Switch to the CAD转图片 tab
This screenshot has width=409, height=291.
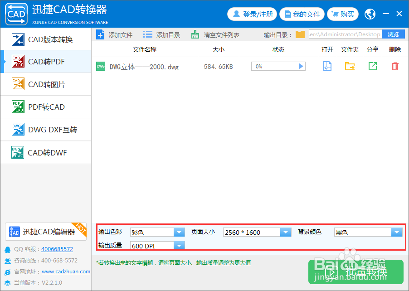(45, 84)
